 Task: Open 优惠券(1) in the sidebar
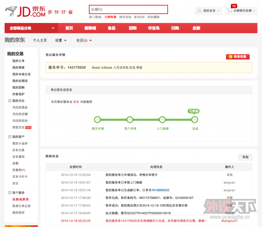point(19,170)
